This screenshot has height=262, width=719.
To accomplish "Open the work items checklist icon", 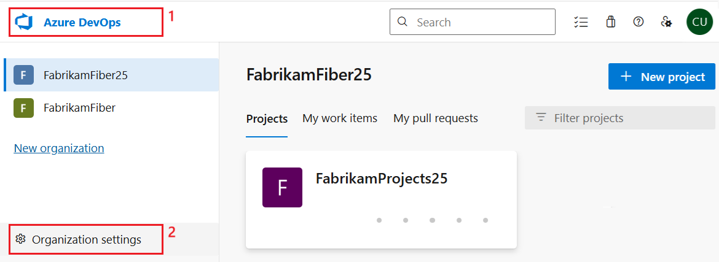I will coord(581,22).
